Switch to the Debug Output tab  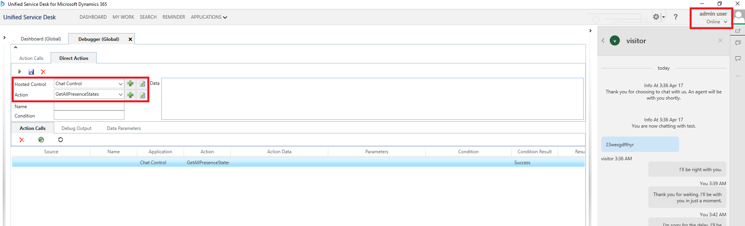[76, 128]
